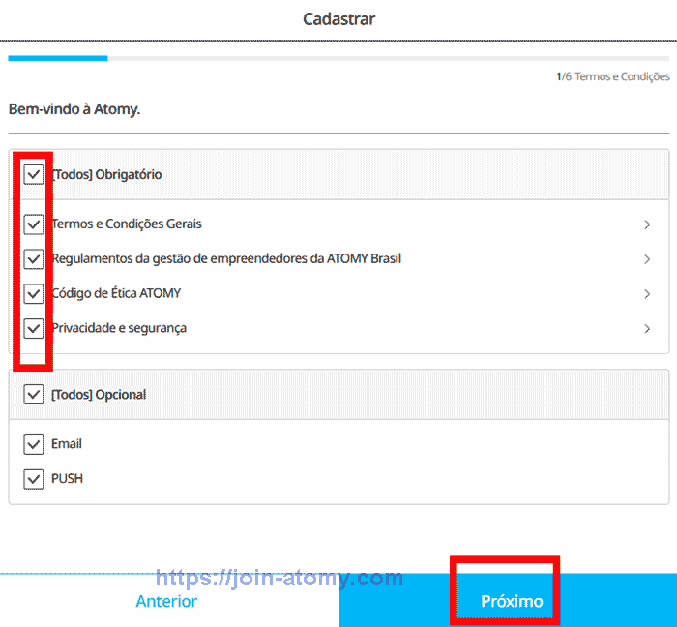Toggle the Regulamentos da gestão de empreendedores checkbox
Screen dimensions: 677x627
(x=34, y=259)
